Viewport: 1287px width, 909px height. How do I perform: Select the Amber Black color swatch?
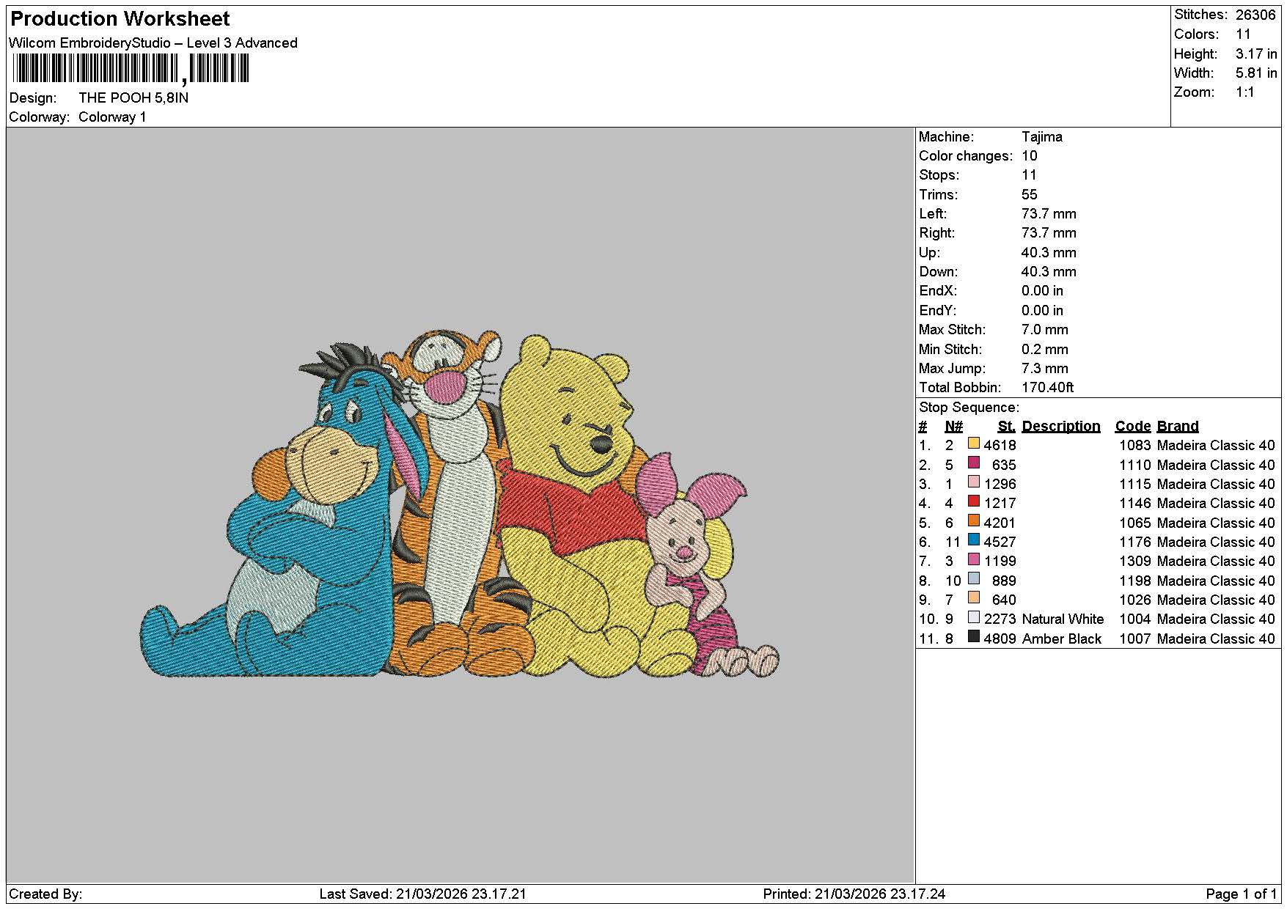tap(974, 636)
